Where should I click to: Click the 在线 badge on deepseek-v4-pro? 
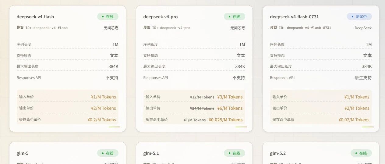tap(235, 16)
